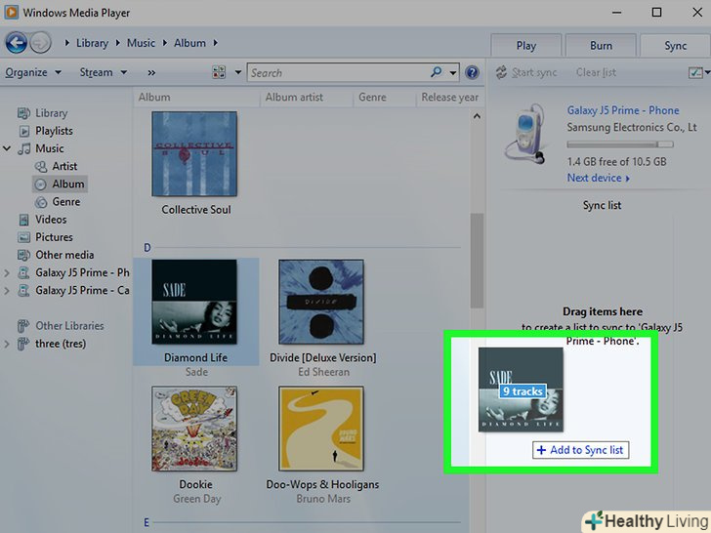Screen dimensions: 711x533
Task: Click the Galaxy J5 Prime - Phone link
Action: coord(623,110)
